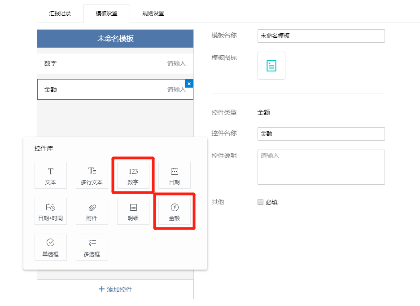Open the 汇报记录 tab
This screenshot has height=306, width=420.
pyautogui.click(x=60, y=13)
